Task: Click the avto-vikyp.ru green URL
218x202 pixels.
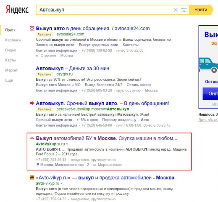Action: tap(47, 183)
